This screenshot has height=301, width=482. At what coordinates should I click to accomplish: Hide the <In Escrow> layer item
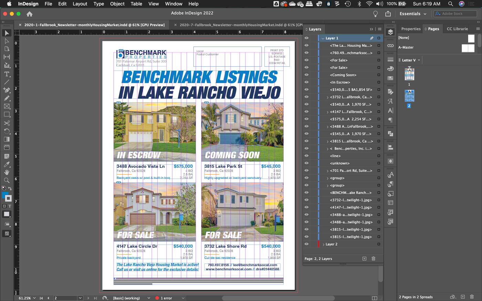[306, 82]
